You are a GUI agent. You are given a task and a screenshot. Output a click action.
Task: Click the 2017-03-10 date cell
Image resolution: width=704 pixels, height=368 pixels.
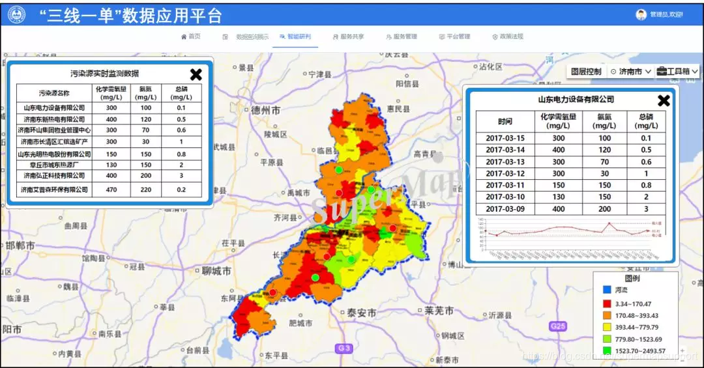pos(505,197)
